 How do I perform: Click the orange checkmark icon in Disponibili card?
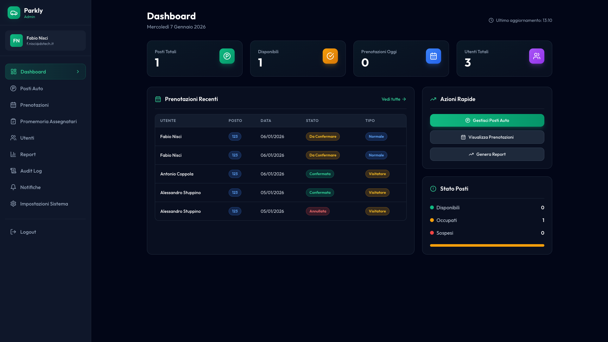coord(330,56)
